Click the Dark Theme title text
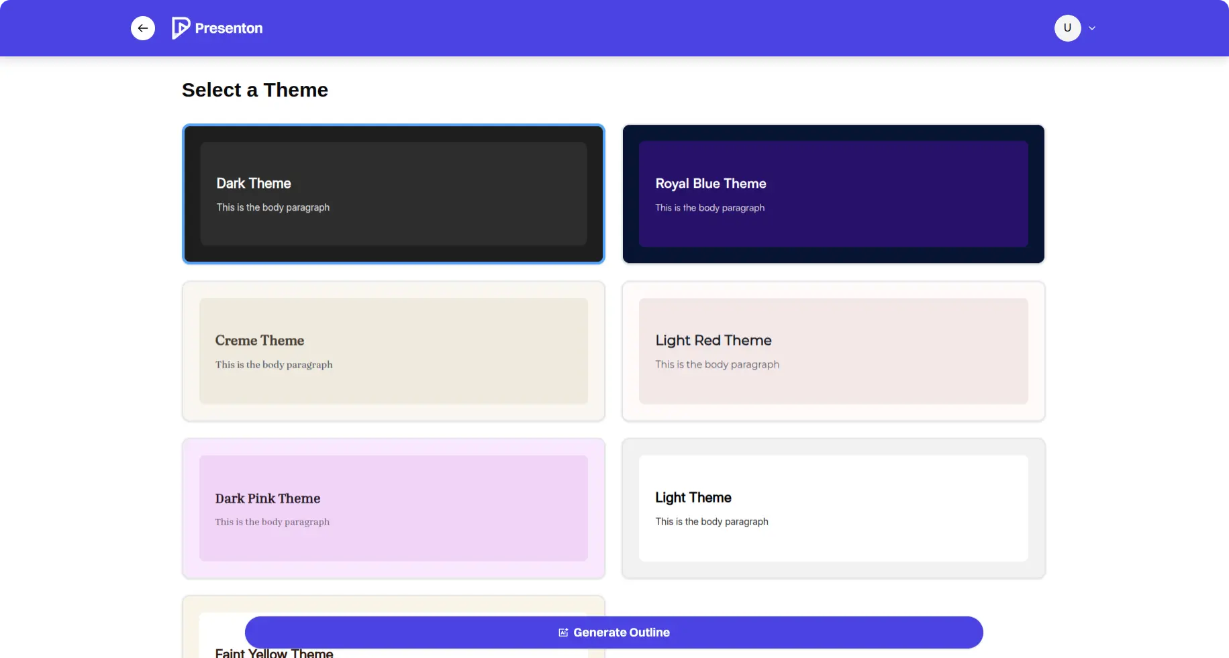Viewport: 1229px width, 658px height. pos(254,183)
